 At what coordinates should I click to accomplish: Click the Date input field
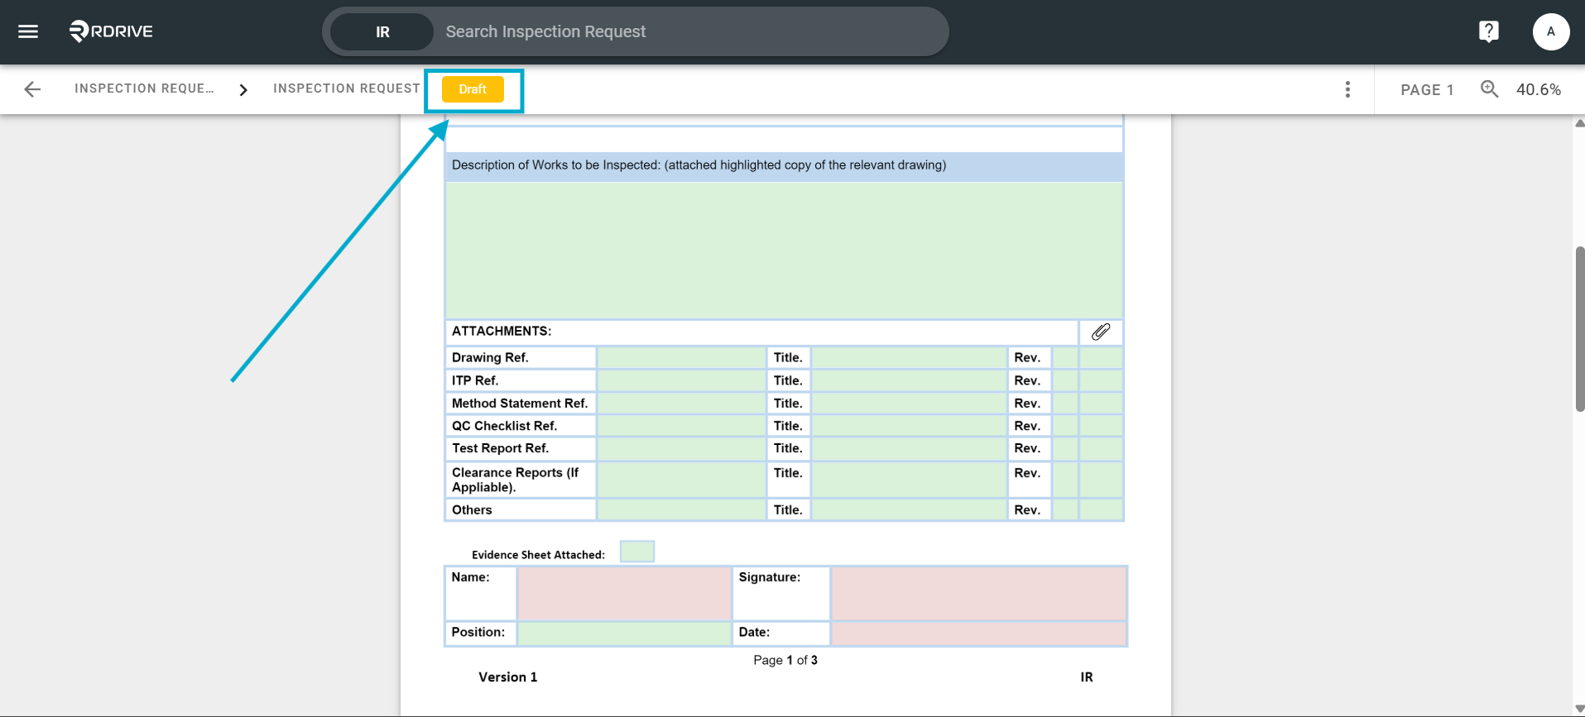[x=978, y=633]
